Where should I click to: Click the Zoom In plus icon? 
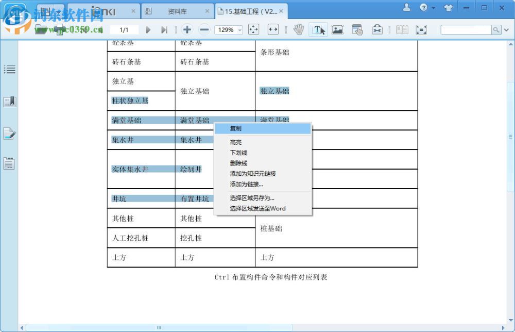(187, 29)
